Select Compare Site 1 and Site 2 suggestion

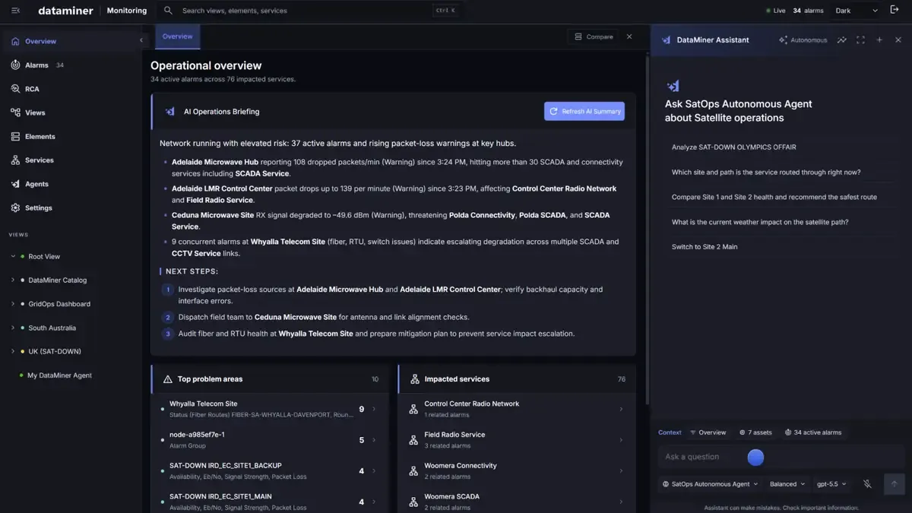pyautogui.click(x=775, y=197)
